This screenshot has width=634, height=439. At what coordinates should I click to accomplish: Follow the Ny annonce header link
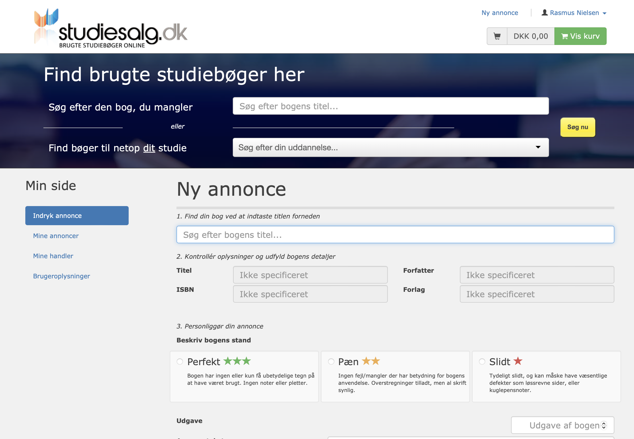[x=499, y=13]
